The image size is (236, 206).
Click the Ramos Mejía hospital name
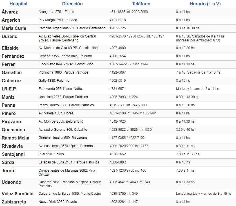[15, 138]
